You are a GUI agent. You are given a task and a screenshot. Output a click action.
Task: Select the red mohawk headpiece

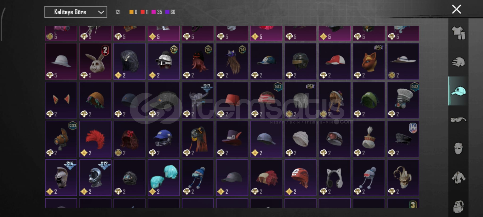click(x=95, y=139)
